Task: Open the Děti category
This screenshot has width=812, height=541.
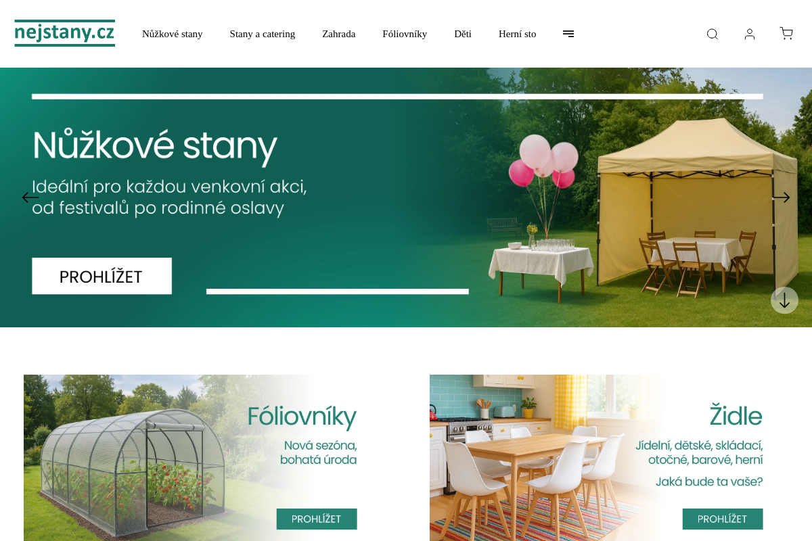Action: coord(463,34)
